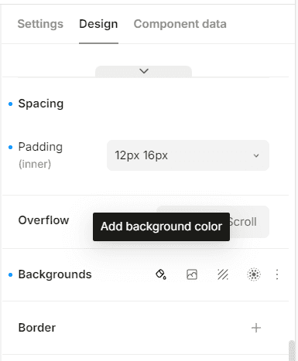
Task: Add a background image
Action: (x=192, y=274)
